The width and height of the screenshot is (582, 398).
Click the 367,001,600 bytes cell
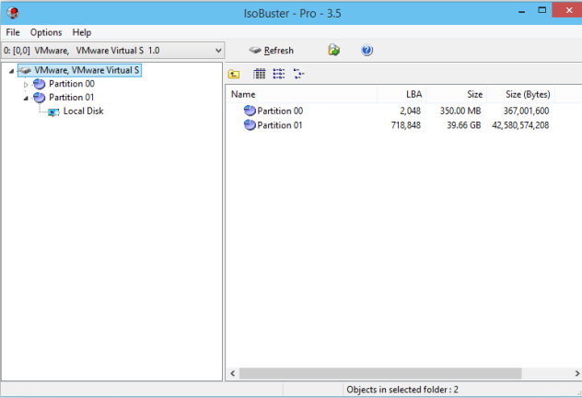point(526,111)
